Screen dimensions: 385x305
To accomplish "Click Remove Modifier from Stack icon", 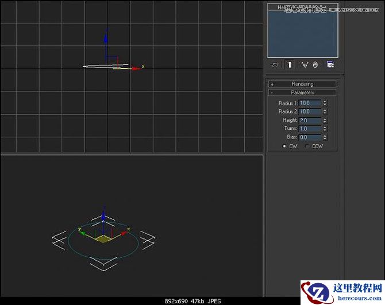I will (315, 65).
